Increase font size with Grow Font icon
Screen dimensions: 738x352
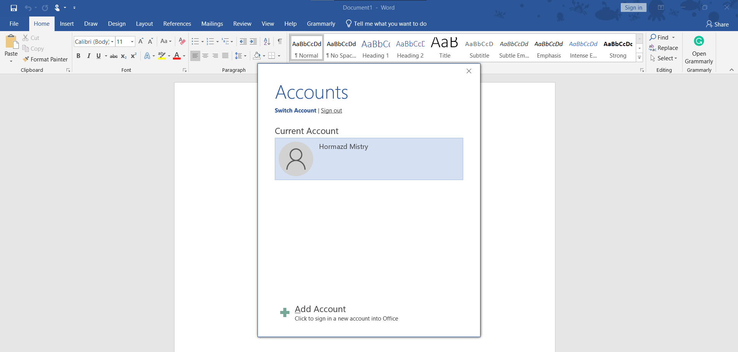click(141, 41)
